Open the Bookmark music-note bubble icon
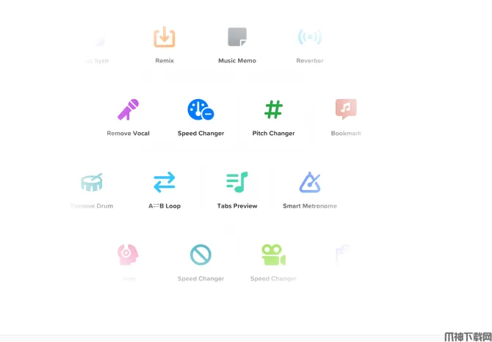The image size is (492, 342). tap(346, 109)
